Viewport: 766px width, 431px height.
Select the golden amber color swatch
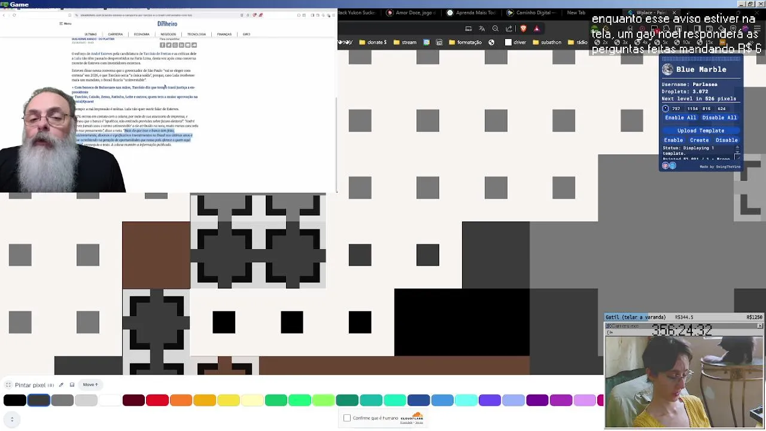click(205, 400)
